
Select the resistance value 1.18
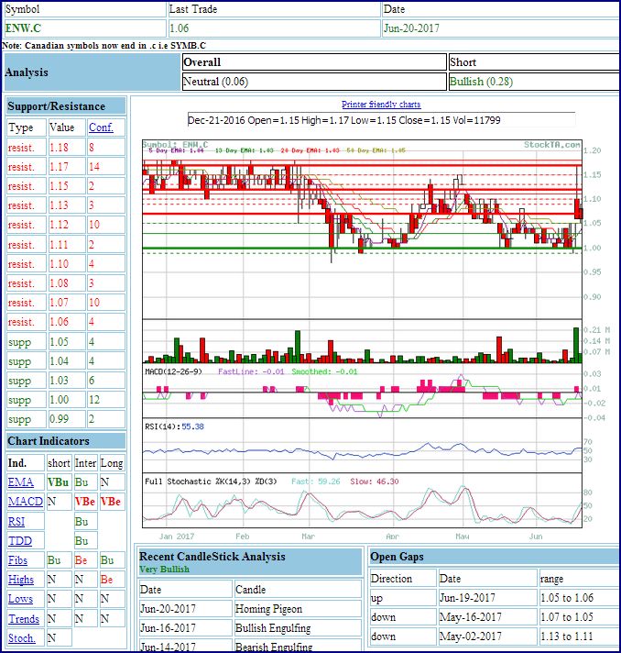[x=59, y=148]
